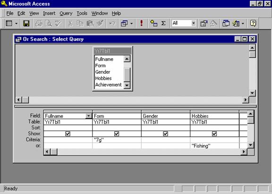
Task: Open the Tools menu
Action: (82, 13)
